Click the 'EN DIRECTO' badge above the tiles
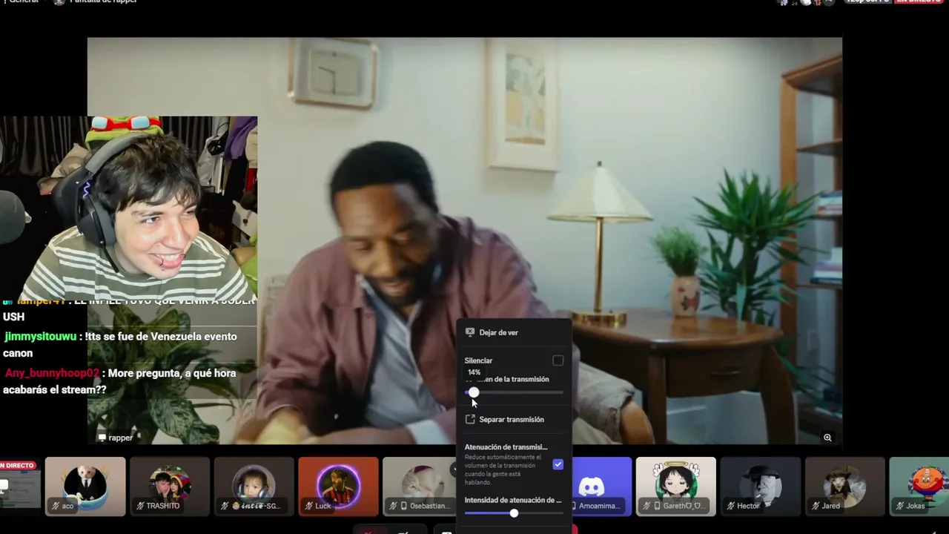The height and width of the screenshot is (534, 949). coord(18,466)
